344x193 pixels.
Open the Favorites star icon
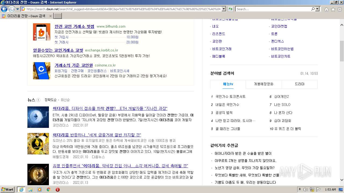click(333, 9)
